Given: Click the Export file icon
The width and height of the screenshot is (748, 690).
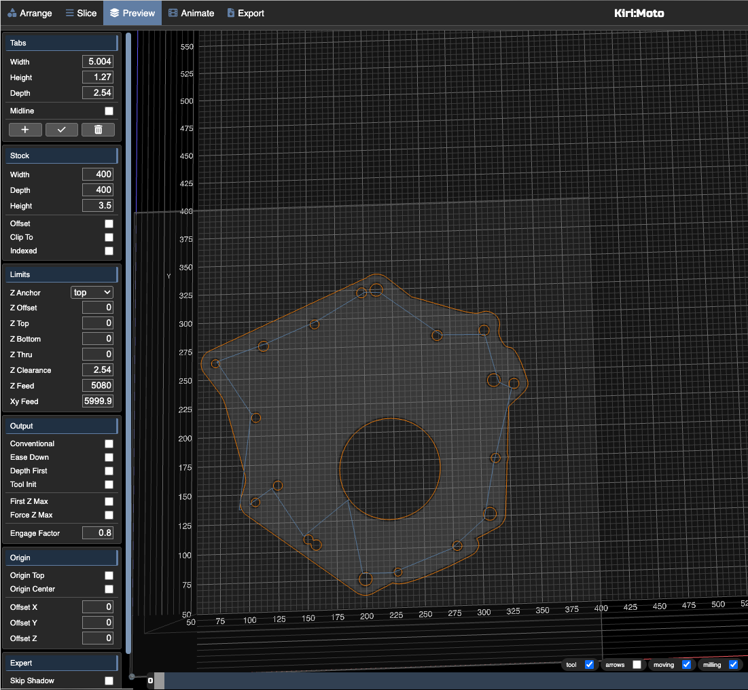Looking at the screenshot, I should pos(231,13).
